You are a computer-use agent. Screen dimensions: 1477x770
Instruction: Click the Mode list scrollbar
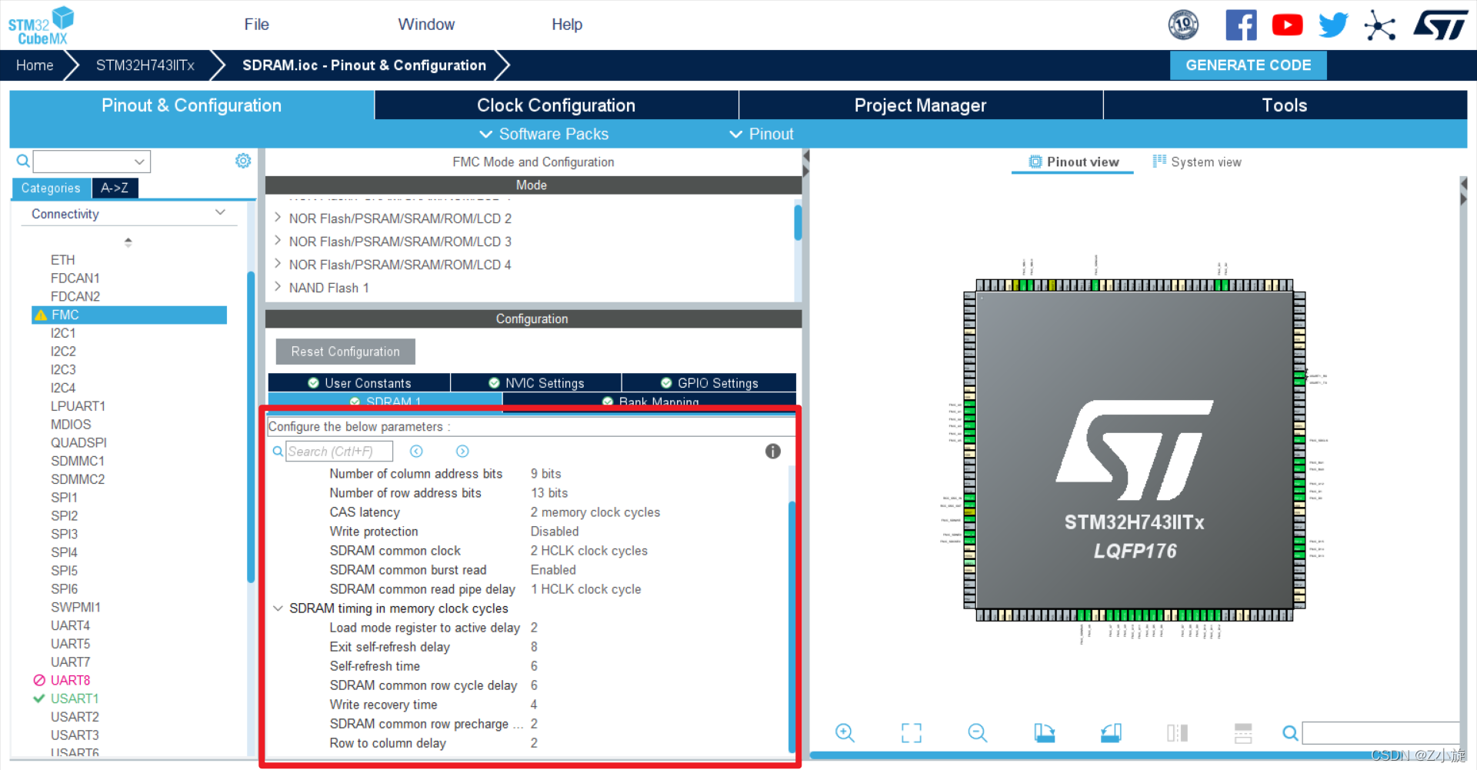click(798, 223)
